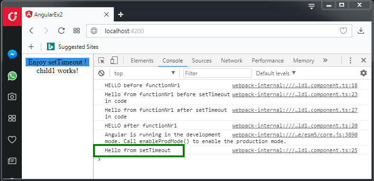374x181 pixels.
Task: Open source link core.js:3890
Action: (x=295, y=135)
